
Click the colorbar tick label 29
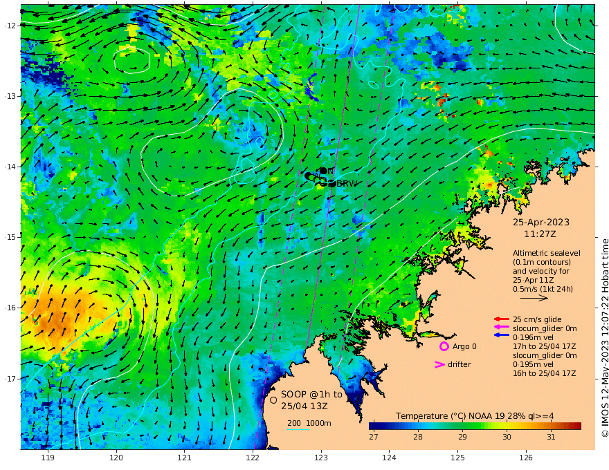click(x=462, y=437)
